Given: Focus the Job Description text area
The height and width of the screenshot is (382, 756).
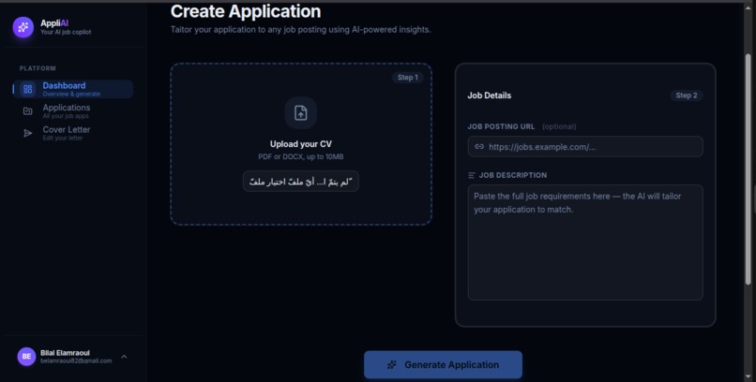Looking at the screenshot, I should coord(585,242).
